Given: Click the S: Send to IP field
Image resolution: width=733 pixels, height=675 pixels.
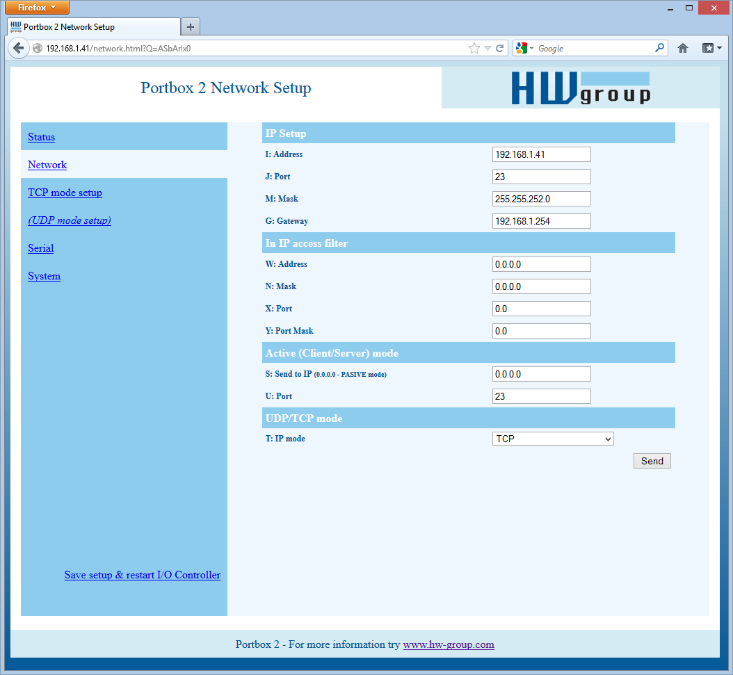Looking at the screenshot, I should pyautogui.click(x=541, y=374).
